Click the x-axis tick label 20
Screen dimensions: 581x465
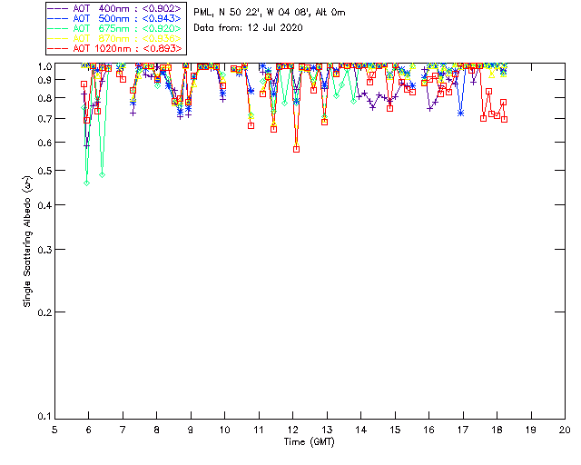pos(565,430)
